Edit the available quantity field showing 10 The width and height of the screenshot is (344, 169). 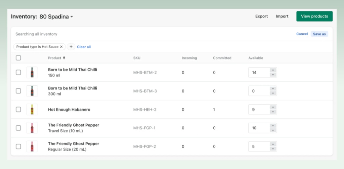(x=259, y=128)
